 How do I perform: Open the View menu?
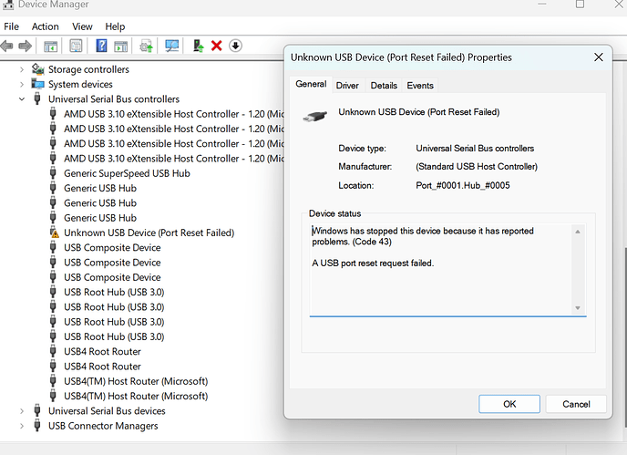point(82,26)
